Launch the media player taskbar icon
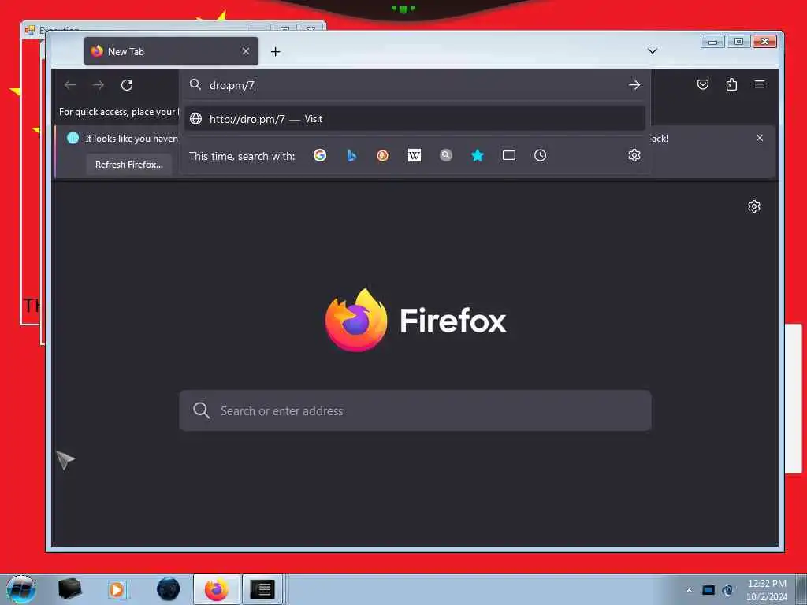The image size is (807, 605). [117, 589]
